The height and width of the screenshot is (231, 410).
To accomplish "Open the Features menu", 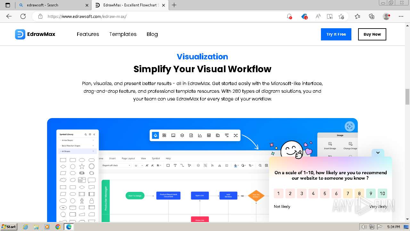I will click(x=88, y=34).
